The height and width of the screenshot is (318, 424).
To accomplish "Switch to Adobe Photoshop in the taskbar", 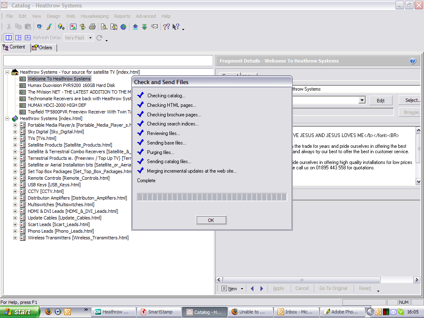I will click(342, 312).
